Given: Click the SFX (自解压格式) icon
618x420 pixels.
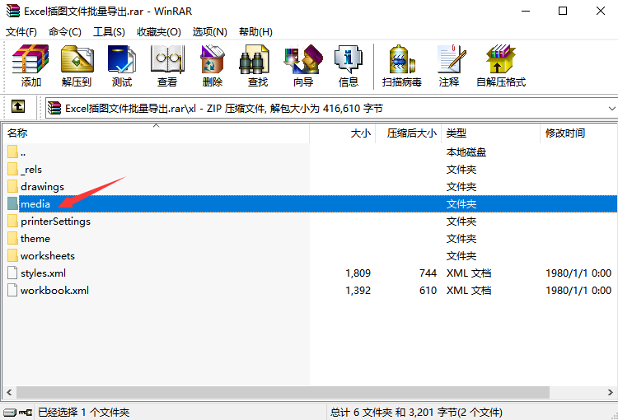Looking at the screenshot, I should click(x=500, y=59).
